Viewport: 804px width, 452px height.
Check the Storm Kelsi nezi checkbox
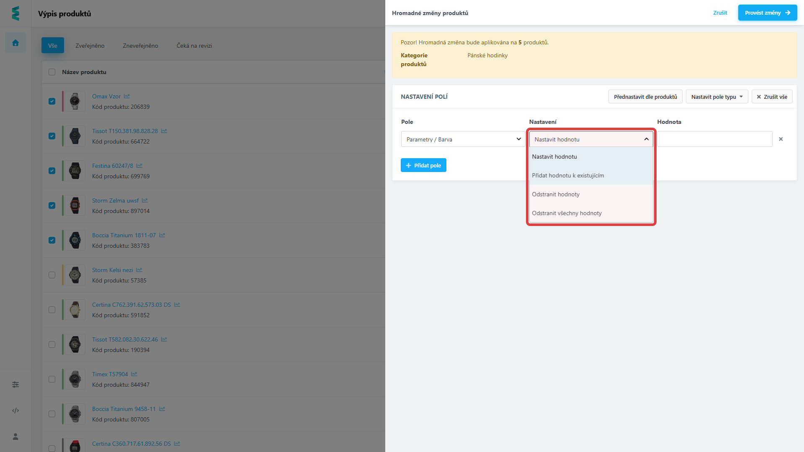52,275
